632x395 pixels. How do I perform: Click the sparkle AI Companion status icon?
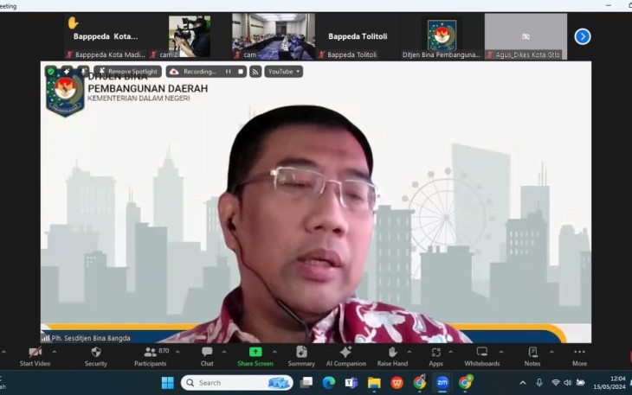(67, 72)
